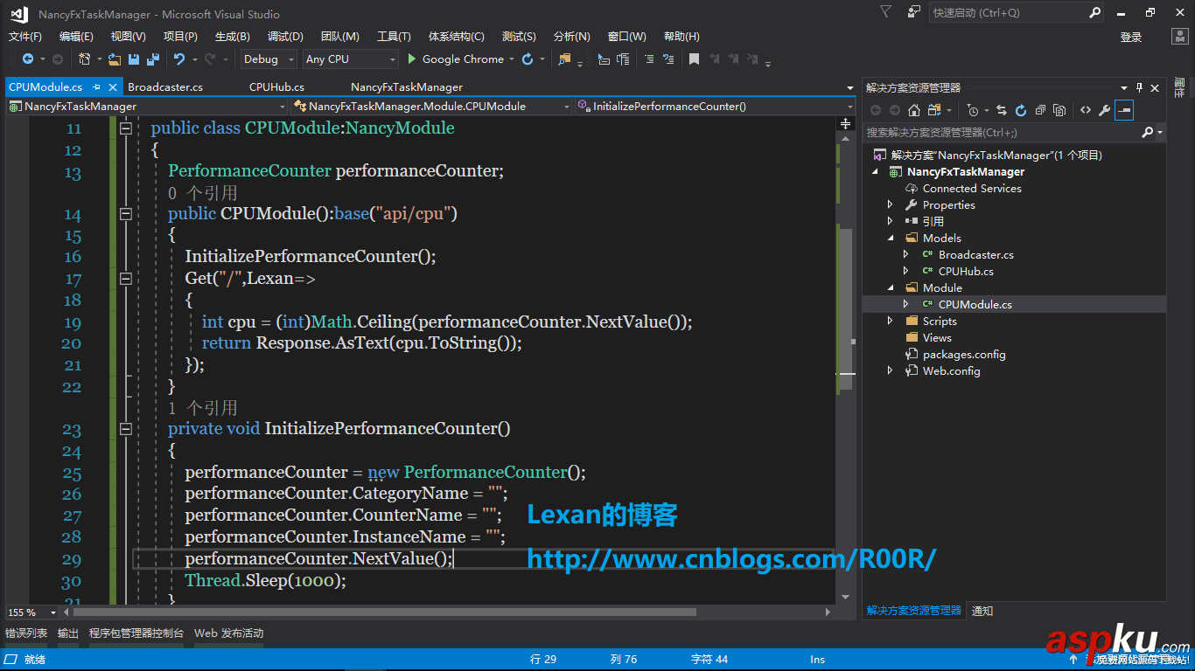Collapse all items in Solution Explorer

(x=1040, y=110)
